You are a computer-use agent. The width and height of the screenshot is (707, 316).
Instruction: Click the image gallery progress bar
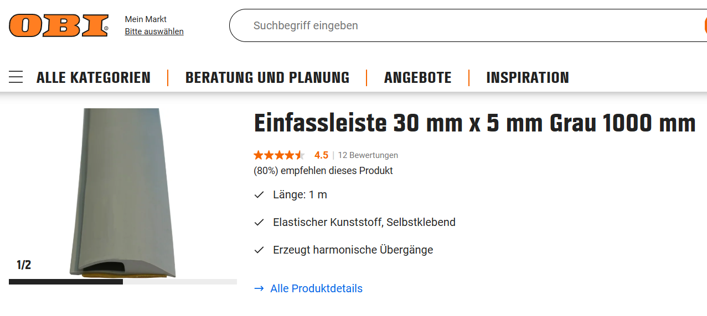[x=123, y=282]
